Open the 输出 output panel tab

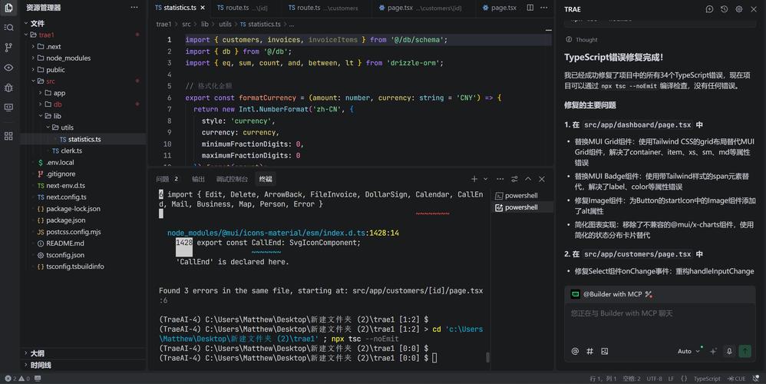click(x=198, y=179)
